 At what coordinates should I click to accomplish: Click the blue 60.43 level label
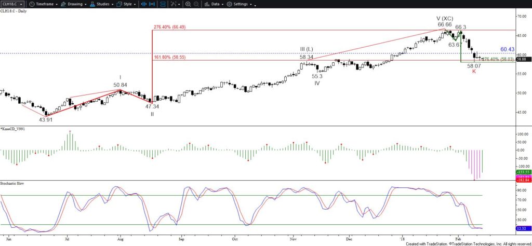508,49
